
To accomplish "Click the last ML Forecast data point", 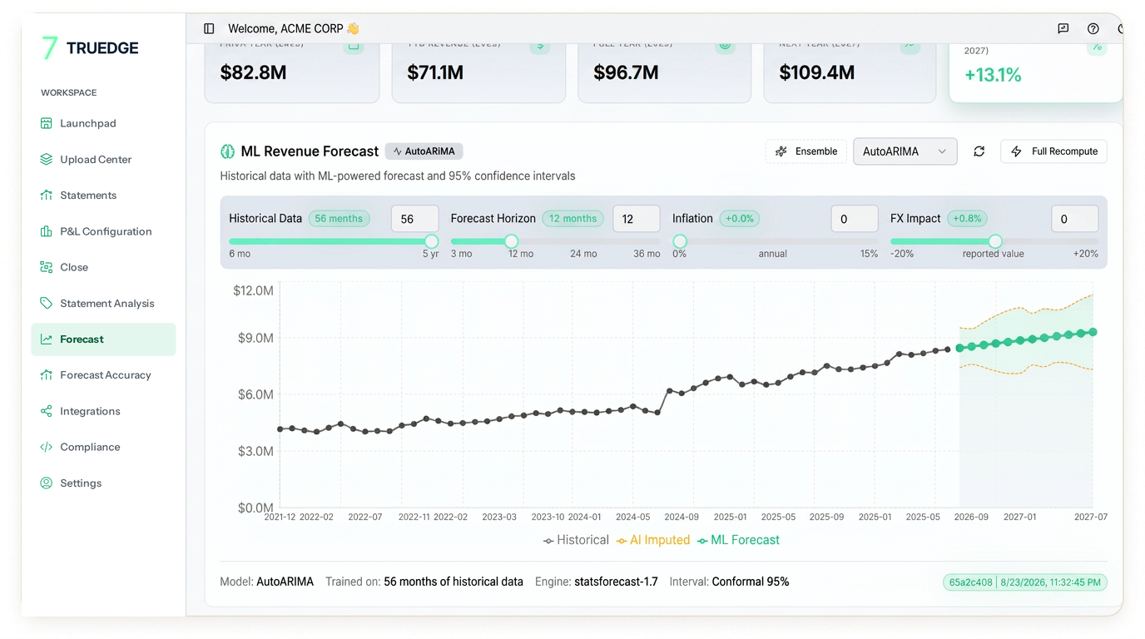I will click(1093, 332).
